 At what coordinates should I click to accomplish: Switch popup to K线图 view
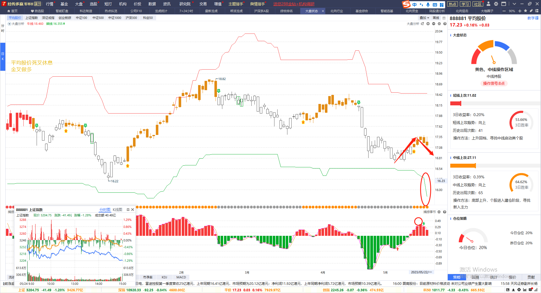[x=117, y=210]
